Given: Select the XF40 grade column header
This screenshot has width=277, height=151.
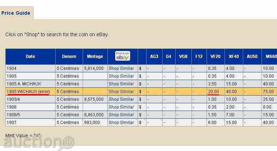Looking at the screenshot, I should tap(234, 57).
